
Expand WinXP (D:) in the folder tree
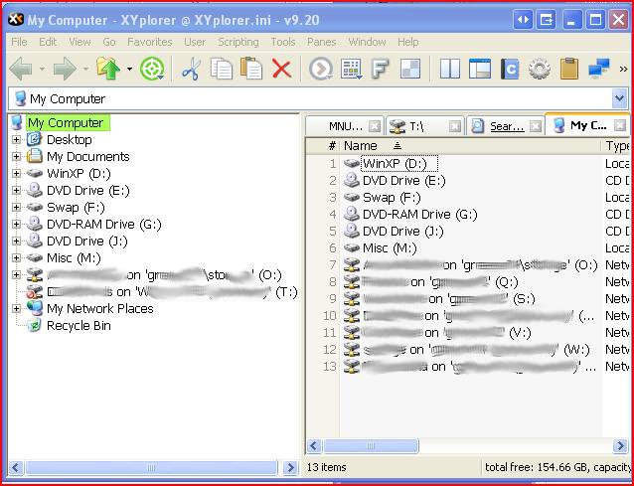click(x=16, y=174)
